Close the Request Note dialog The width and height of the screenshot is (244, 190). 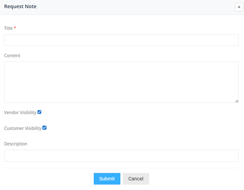(239, 7)
